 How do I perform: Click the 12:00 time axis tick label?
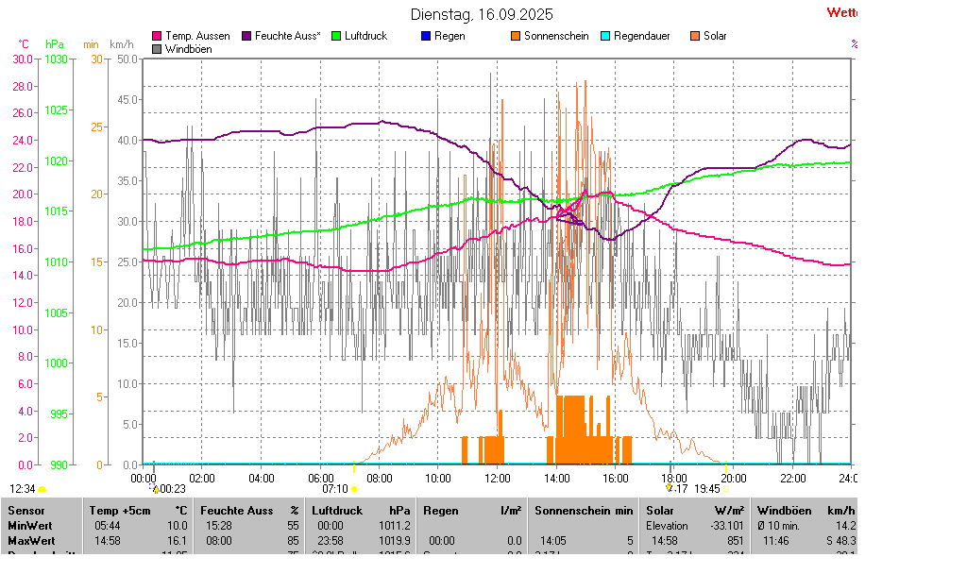tap(497, 479)
